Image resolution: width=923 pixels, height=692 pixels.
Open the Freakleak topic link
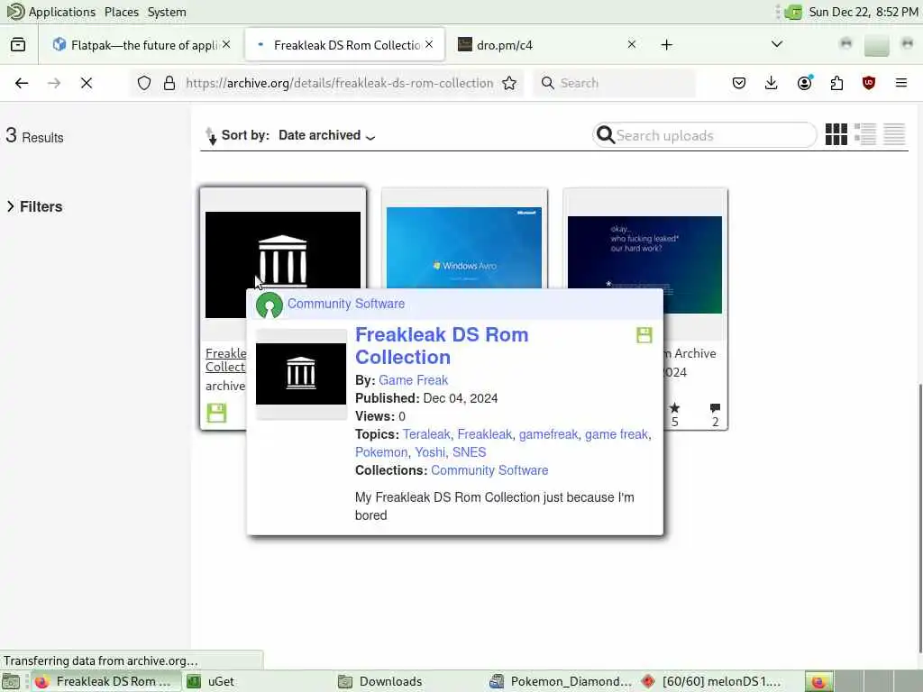click(x=484, y=434)
